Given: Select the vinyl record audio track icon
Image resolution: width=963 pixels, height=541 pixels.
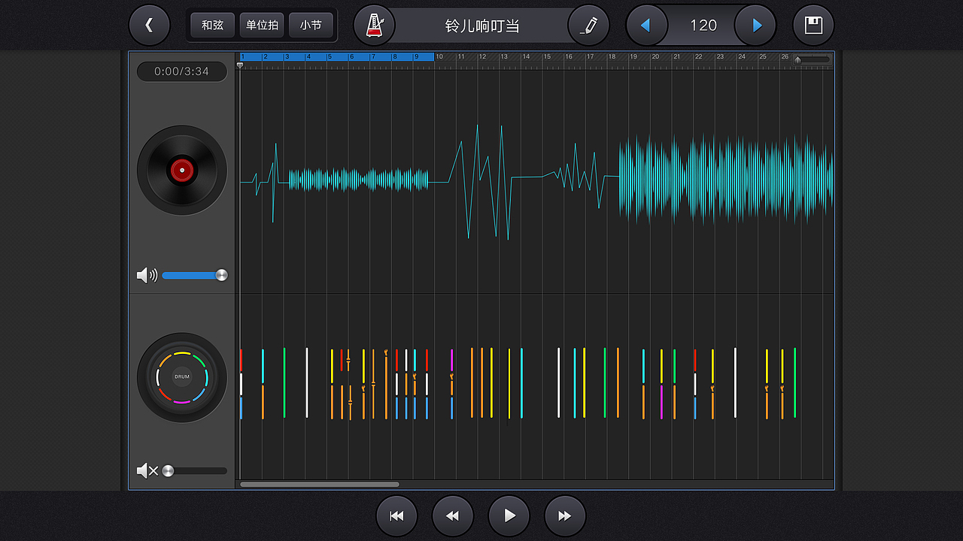Looking at the screenshot, I should [x=182, y=171].
